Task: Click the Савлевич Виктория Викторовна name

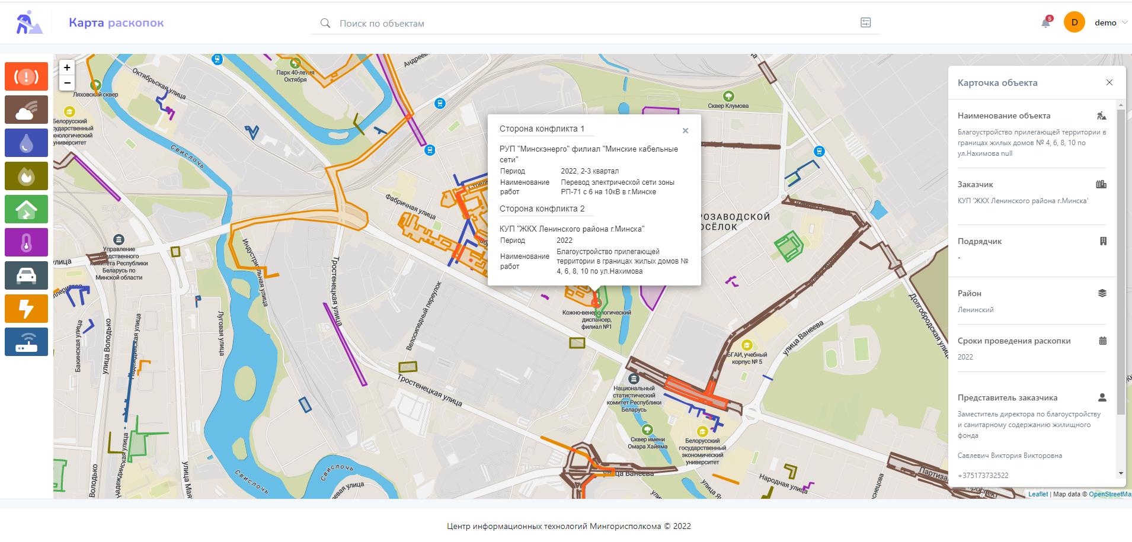Action: 1010,456
